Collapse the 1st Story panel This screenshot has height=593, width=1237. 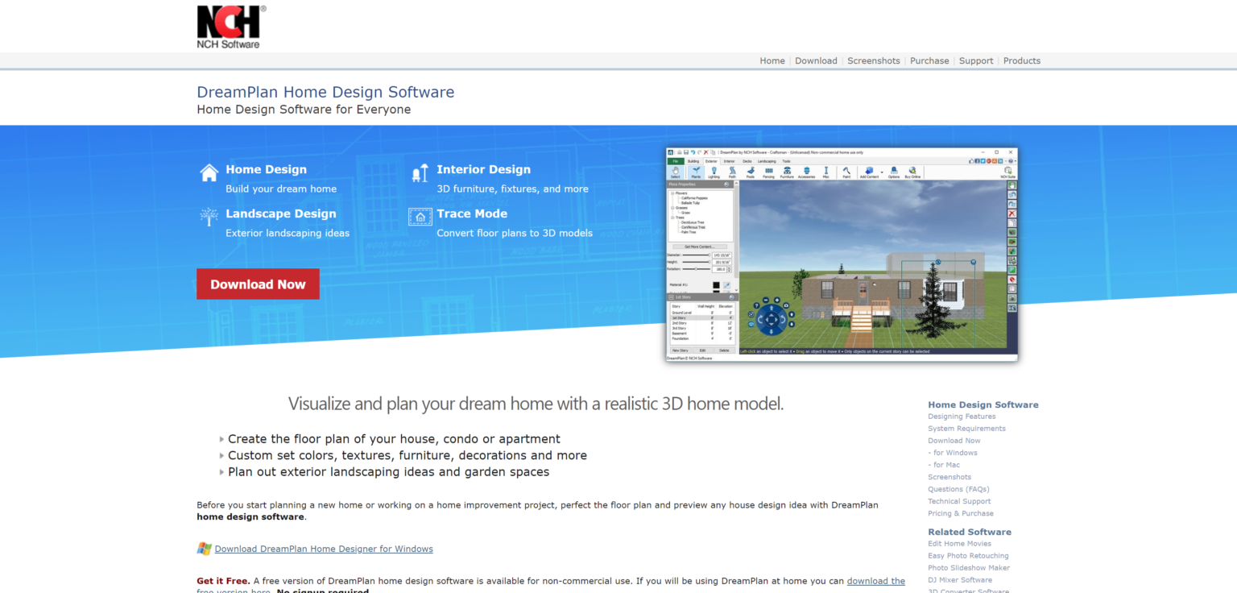[670, 296]
